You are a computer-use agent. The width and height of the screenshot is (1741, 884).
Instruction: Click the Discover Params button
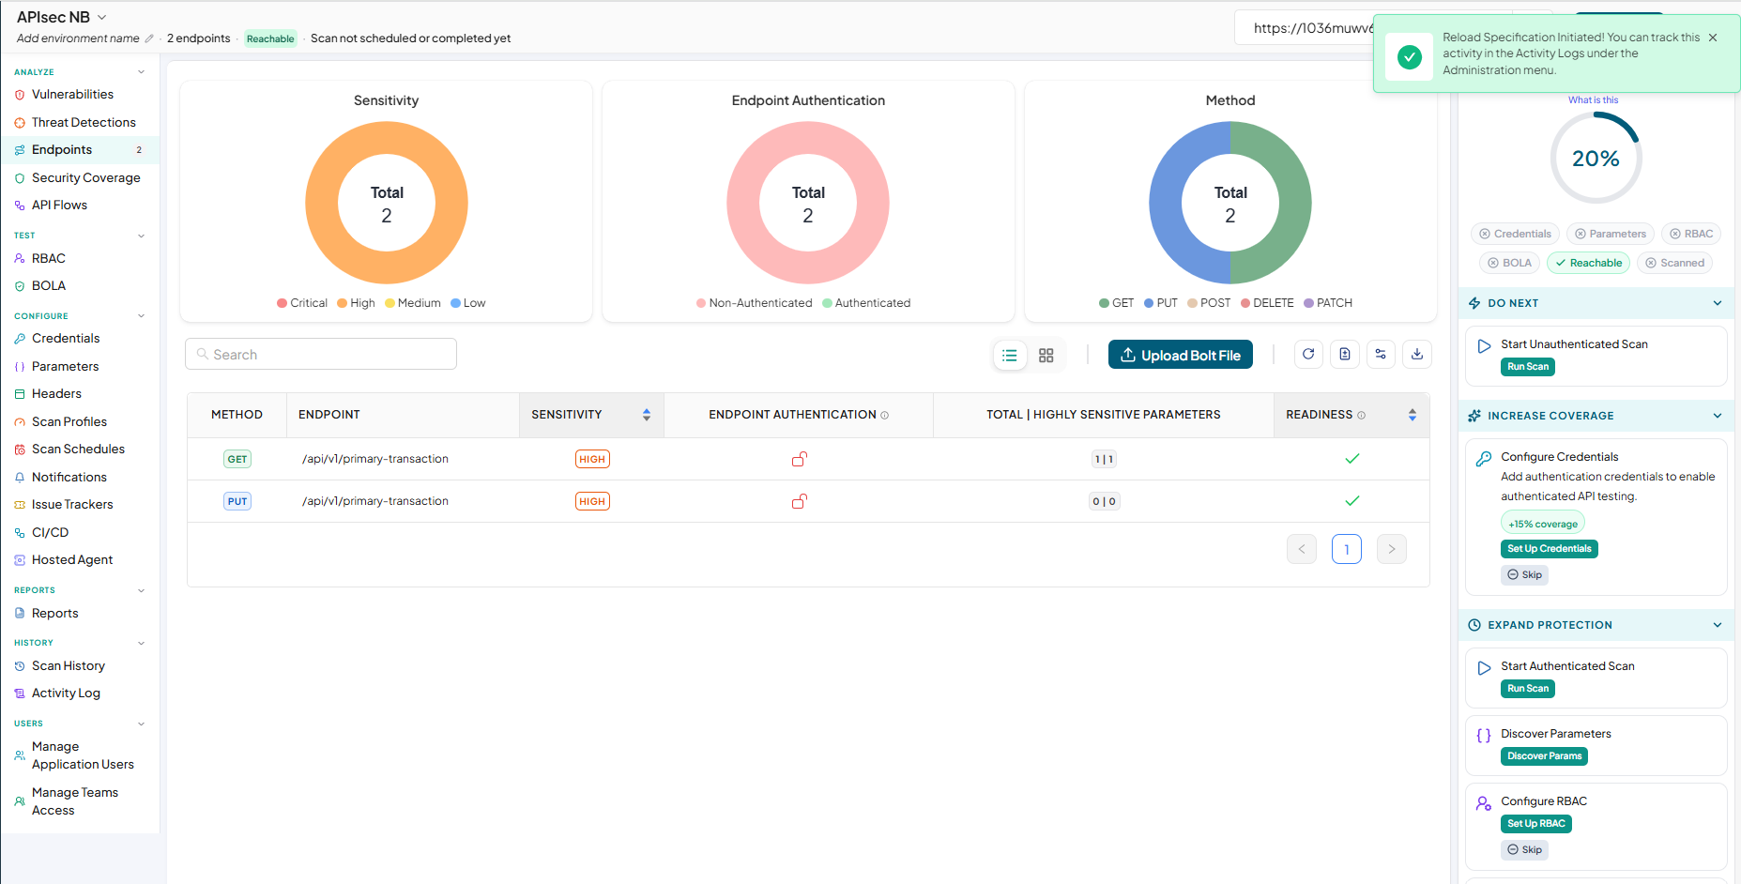point(1545,756)
